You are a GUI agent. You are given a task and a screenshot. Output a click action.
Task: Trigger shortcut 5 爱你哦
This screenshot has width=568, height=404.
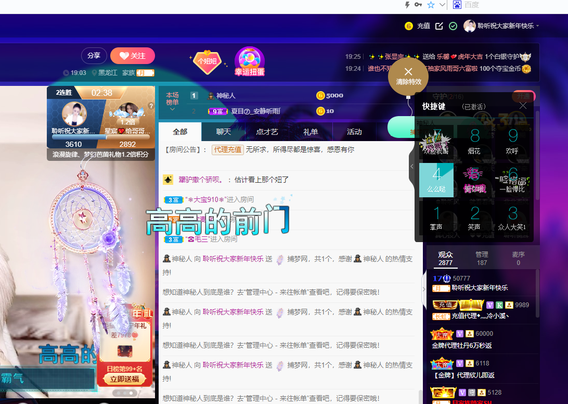(x=474, y=180)
